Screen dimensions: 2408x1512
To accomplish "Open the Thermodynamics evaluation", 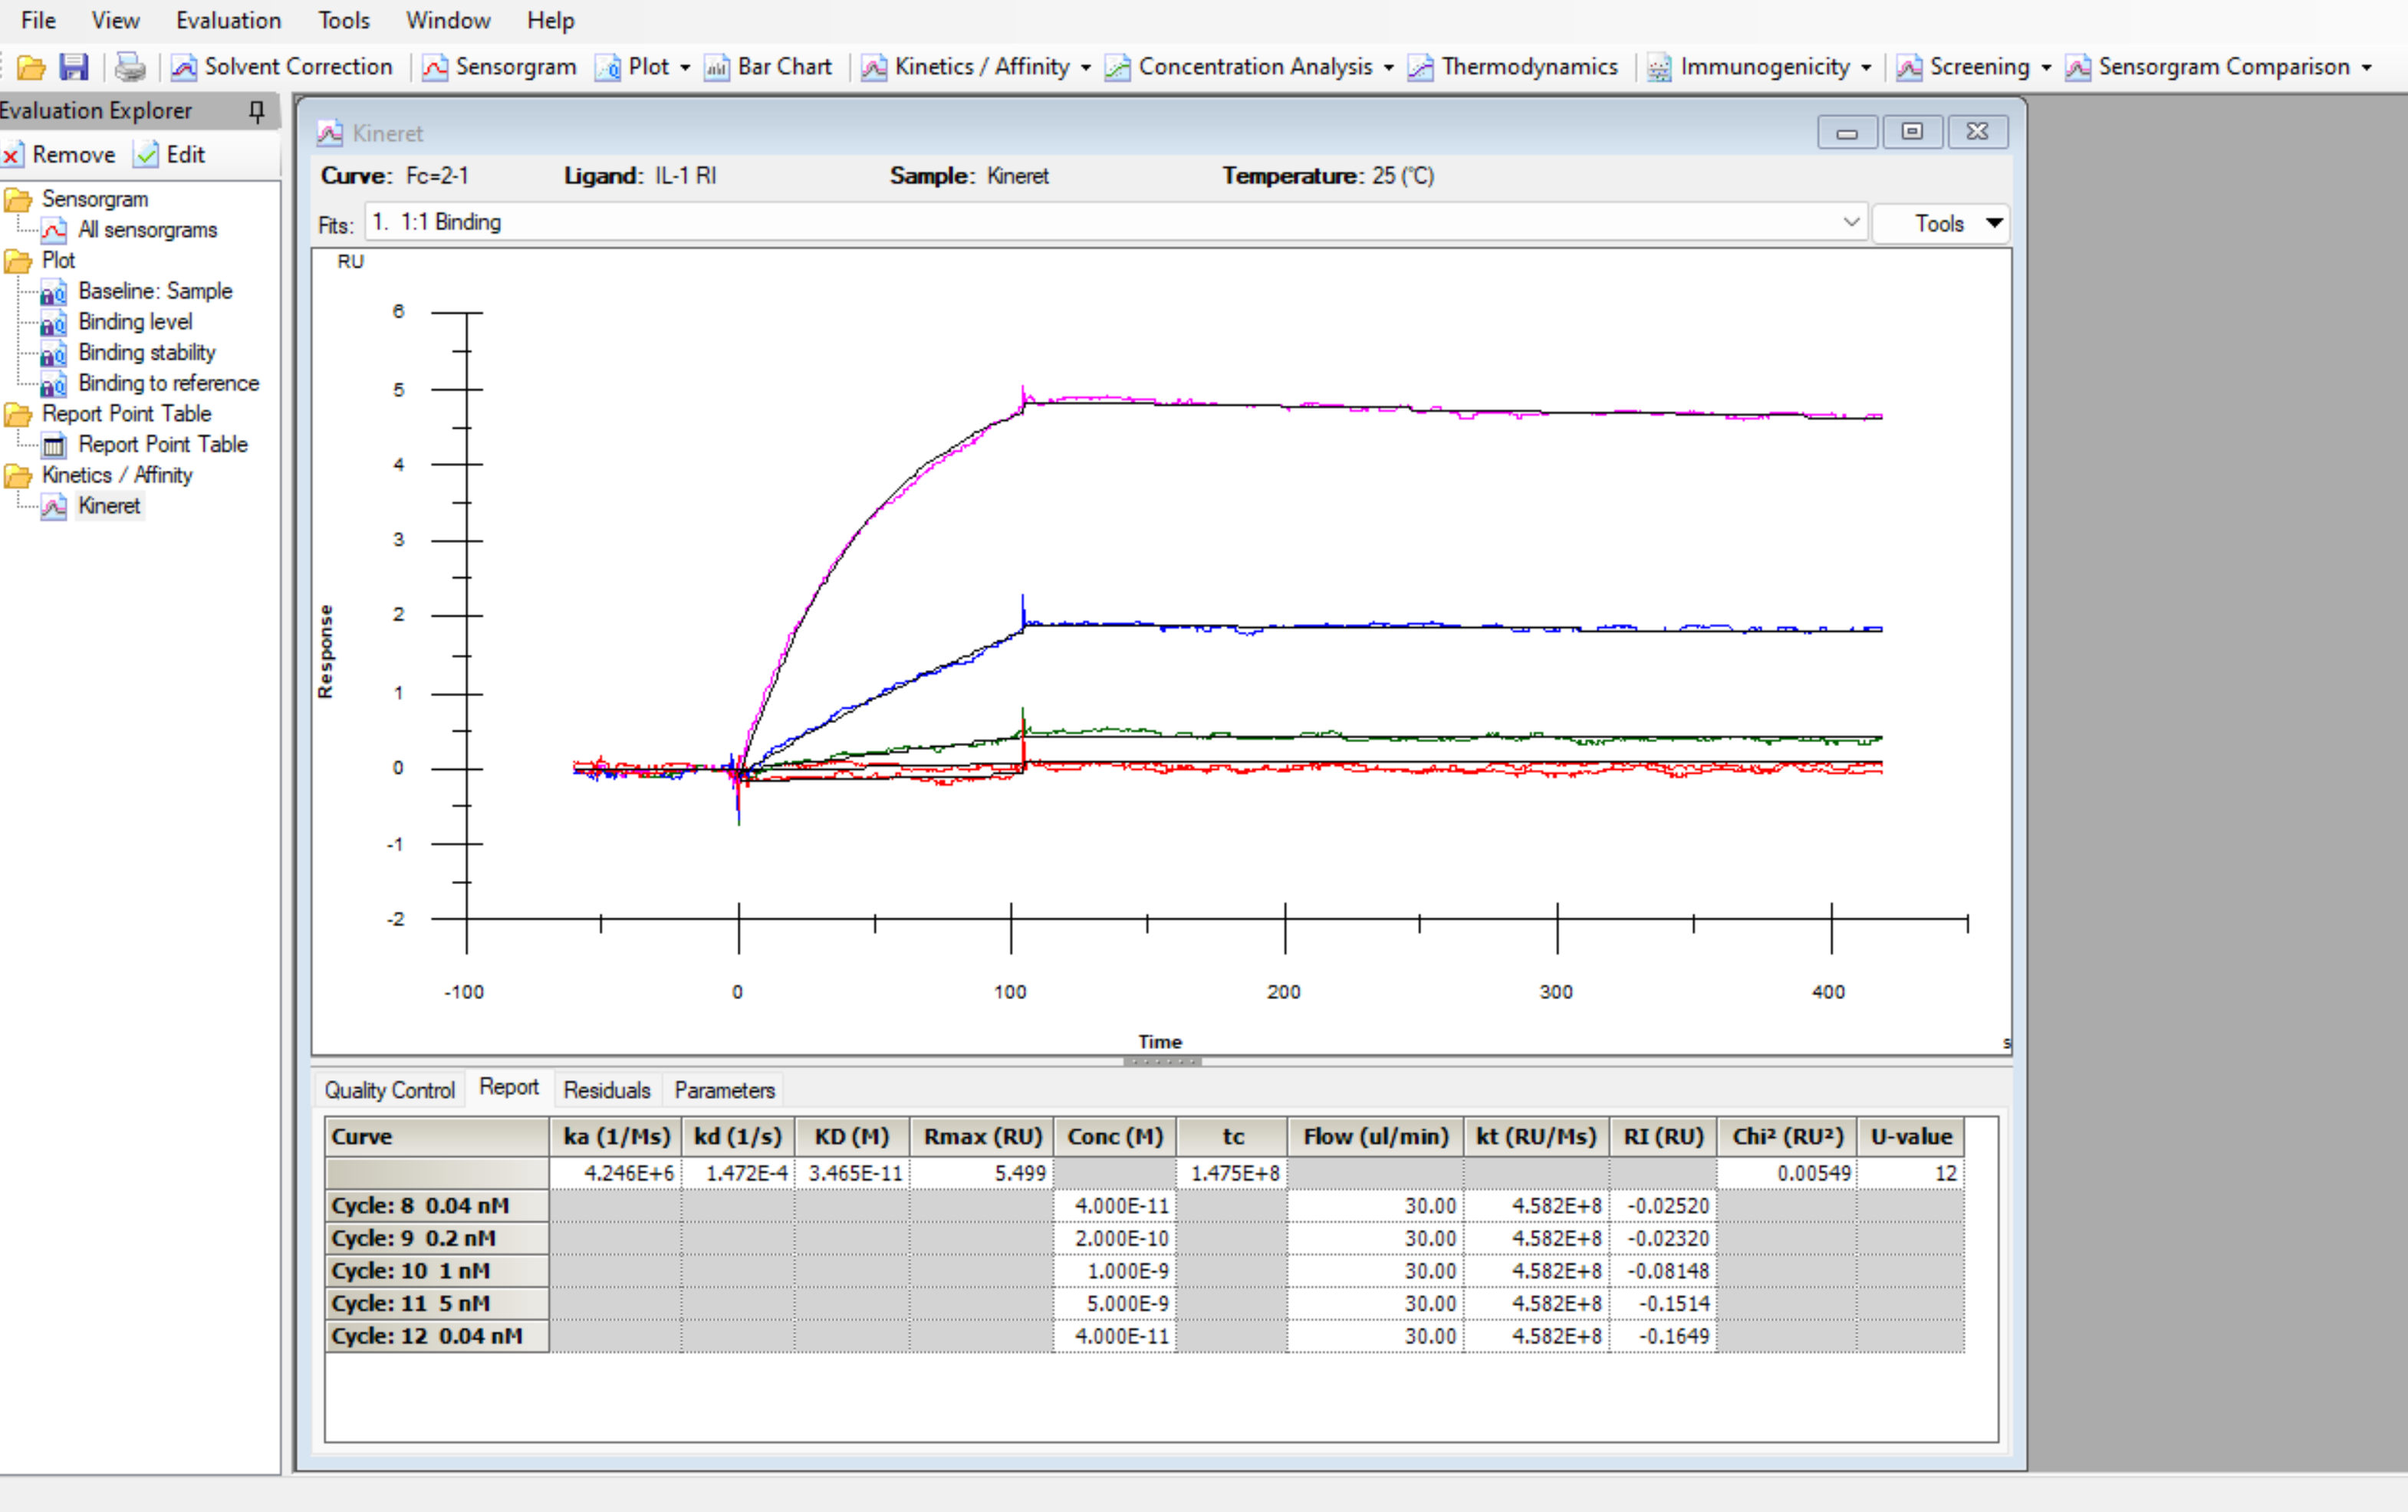I will pos(1512,67).
